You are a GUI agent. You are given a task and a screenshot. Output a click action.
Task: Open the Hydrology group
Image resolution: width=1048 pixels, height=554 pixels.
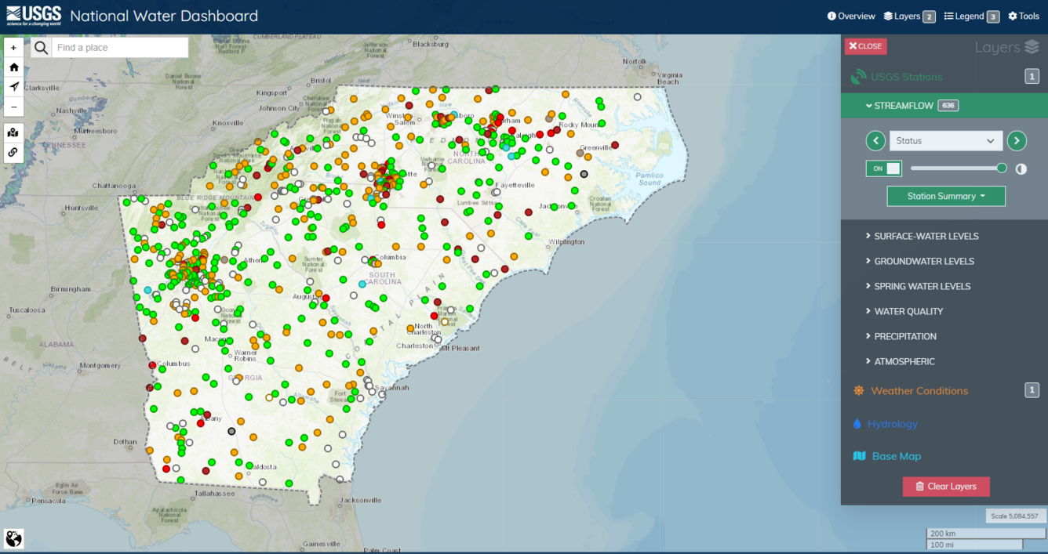(893, 423)
